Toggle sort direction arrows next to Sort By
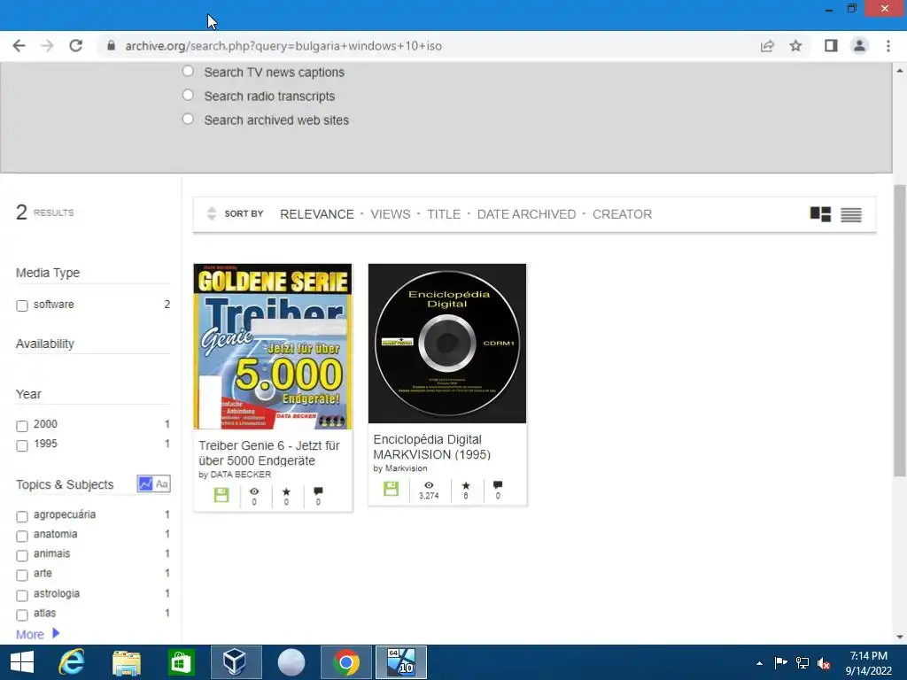 pyautogui.click(x=212, y=213)
